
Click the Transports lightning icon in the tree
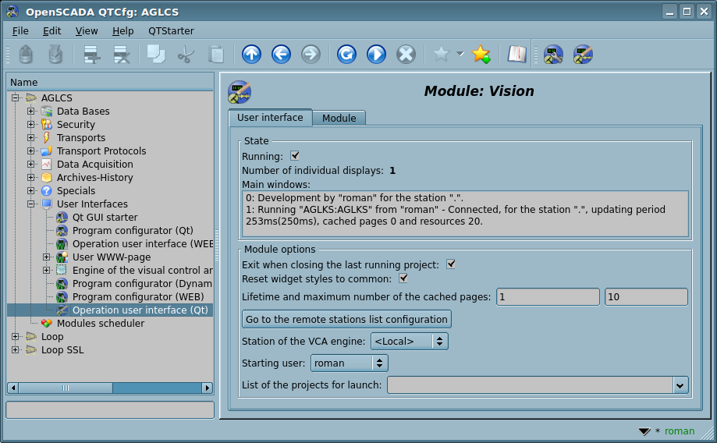(x=46, y=137)
